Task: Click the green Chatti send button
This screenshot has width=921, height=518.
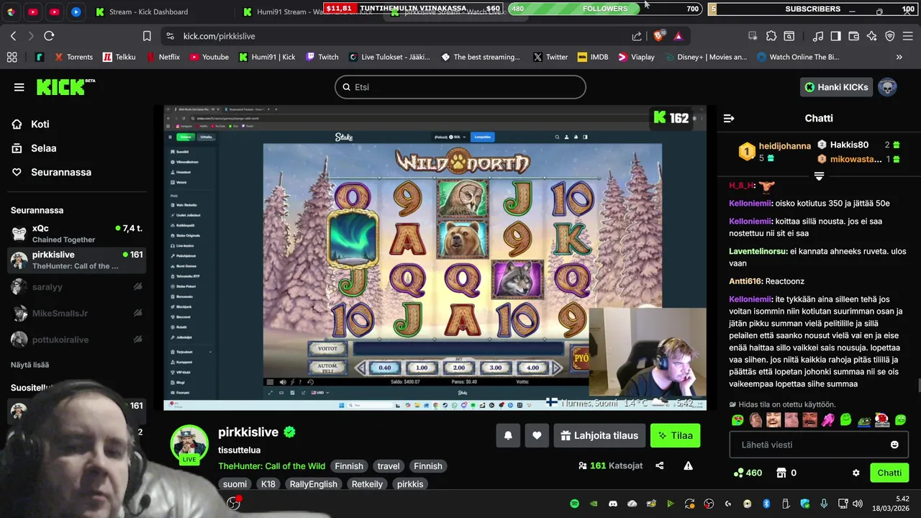Action: click(889, 473)
